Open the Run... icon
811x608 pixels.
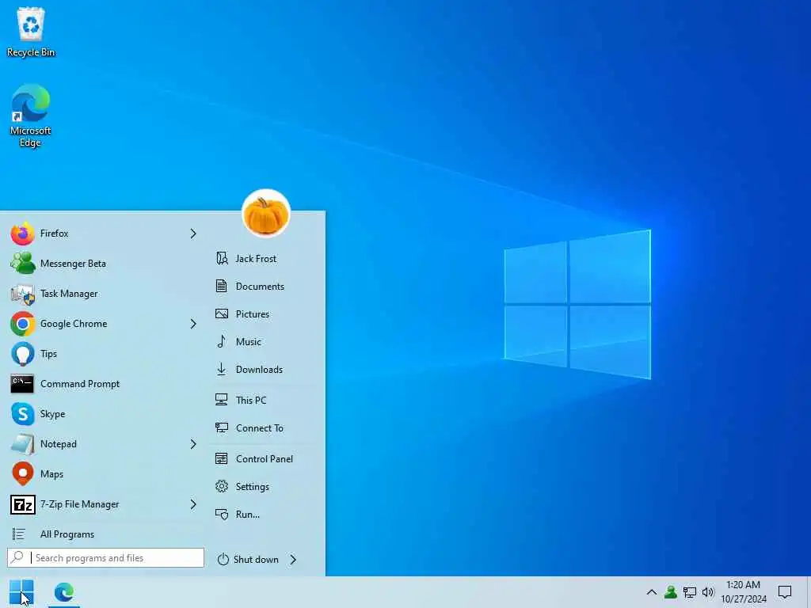click(x=222, y=515)
